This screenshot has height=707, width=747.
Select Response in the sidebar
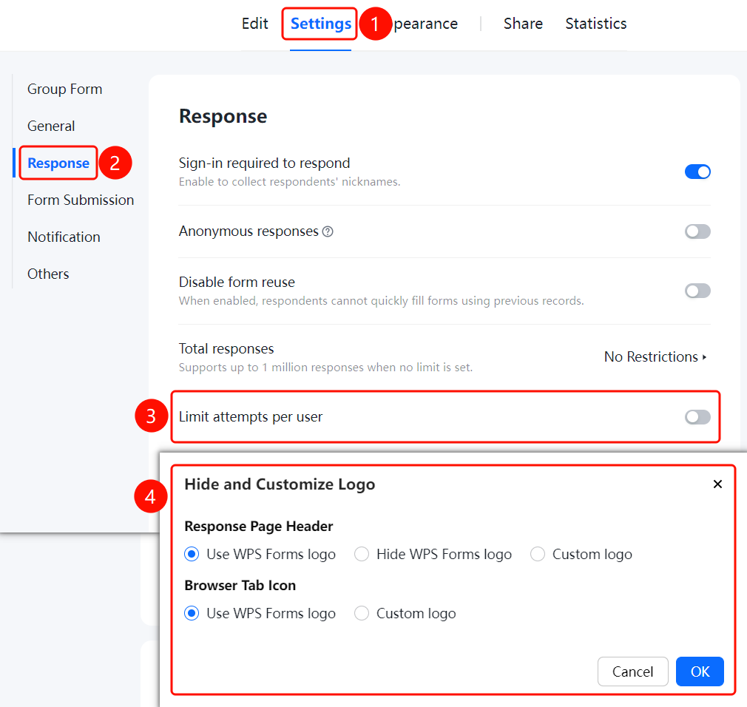click(58, 163)
